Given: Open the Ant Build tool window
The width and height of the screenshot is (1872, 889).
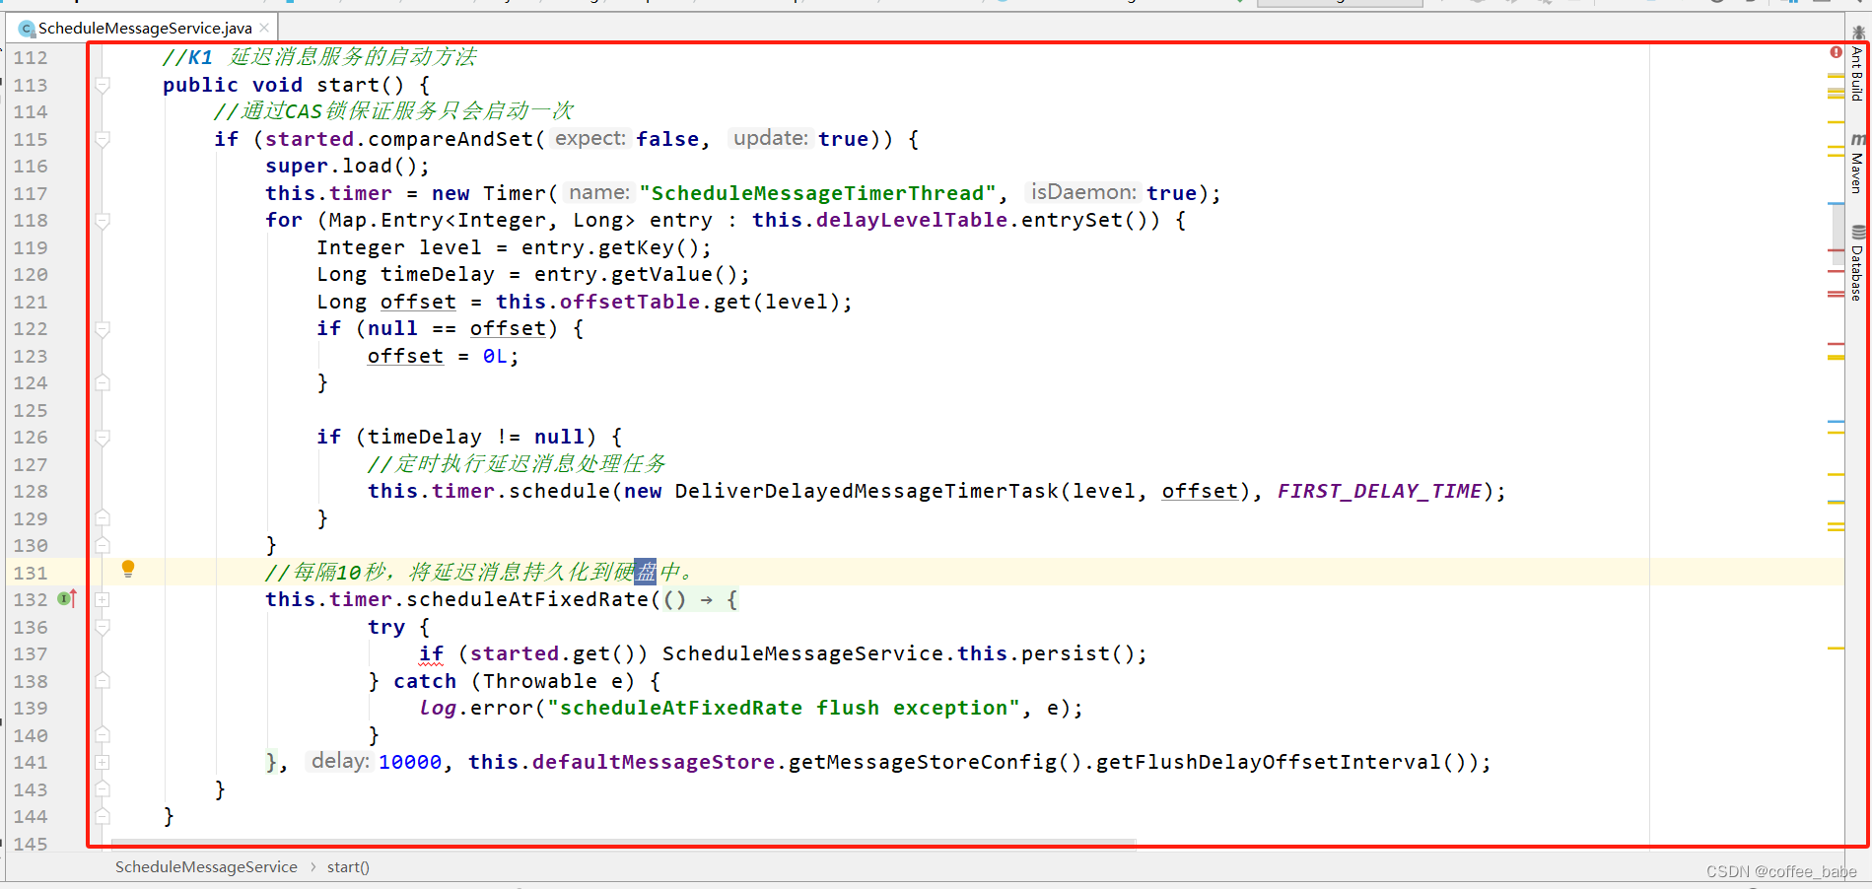Looking at the screenshot, I should pos(1857,65).
